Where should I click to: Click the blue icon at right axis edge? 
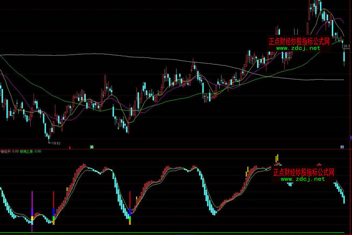coord(342,147)
